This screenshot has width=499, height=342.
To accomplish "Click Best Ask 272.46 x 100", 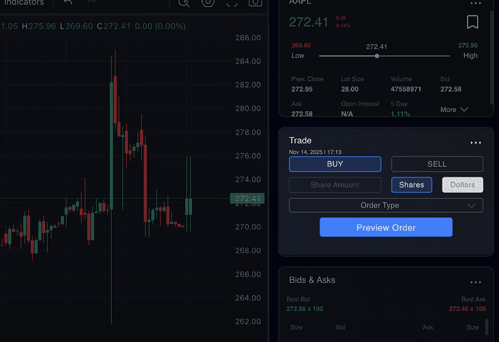I will click(x=468, y=309).
